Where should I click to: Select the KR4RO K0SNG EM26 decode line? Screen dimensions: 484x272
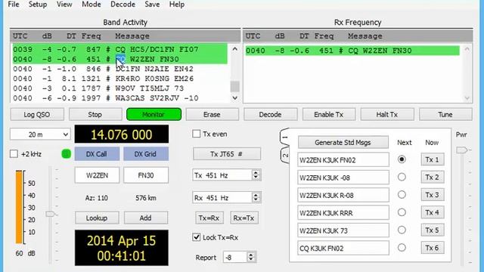click(x=120, y=79)
